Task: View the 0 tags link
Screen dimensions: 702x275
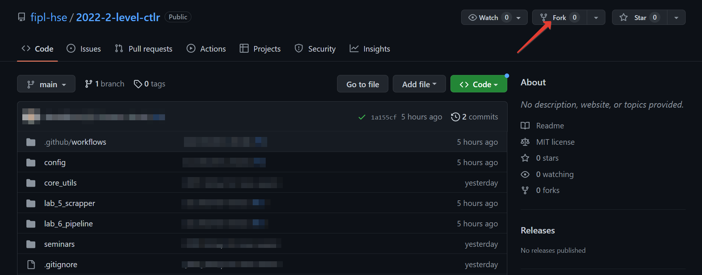Action: pyautogui.click(x=149, y=84)
